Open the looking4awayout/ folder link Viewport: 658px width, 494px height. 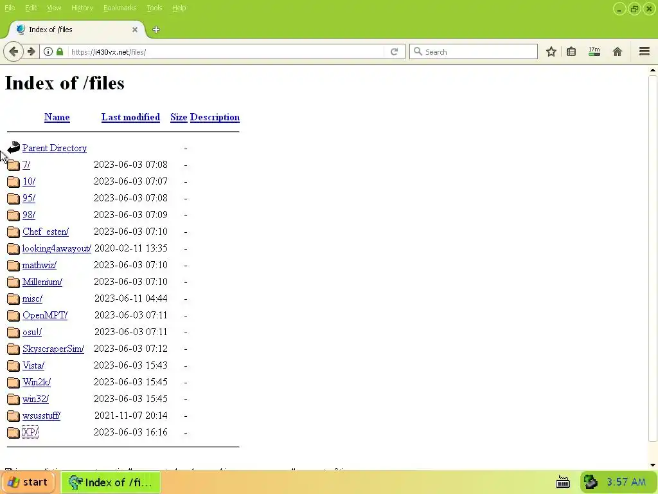pos(57,248)
